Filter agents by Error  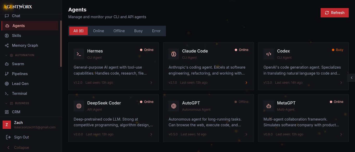(x=156, y=31)
